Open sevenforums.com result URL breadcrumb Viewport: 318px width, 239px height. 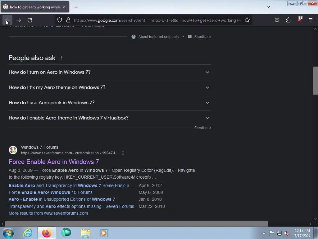[69, 153]
